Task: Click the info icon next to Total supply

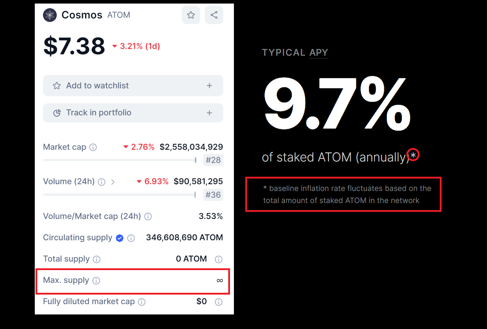Action: (96, 259)
